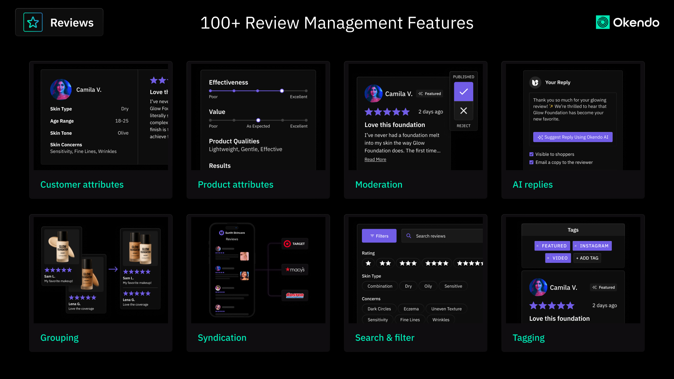Click the Okendo logo icon
This screenshot has width=674, height=379.
coord(602,22)
